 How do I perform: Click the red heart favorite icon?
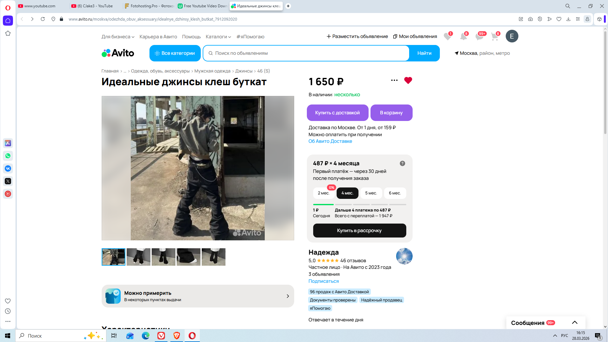(x=408, y=80)
